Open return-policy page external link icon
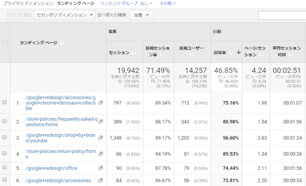Viewport: 306px width, 186px height. coord(100,153)
